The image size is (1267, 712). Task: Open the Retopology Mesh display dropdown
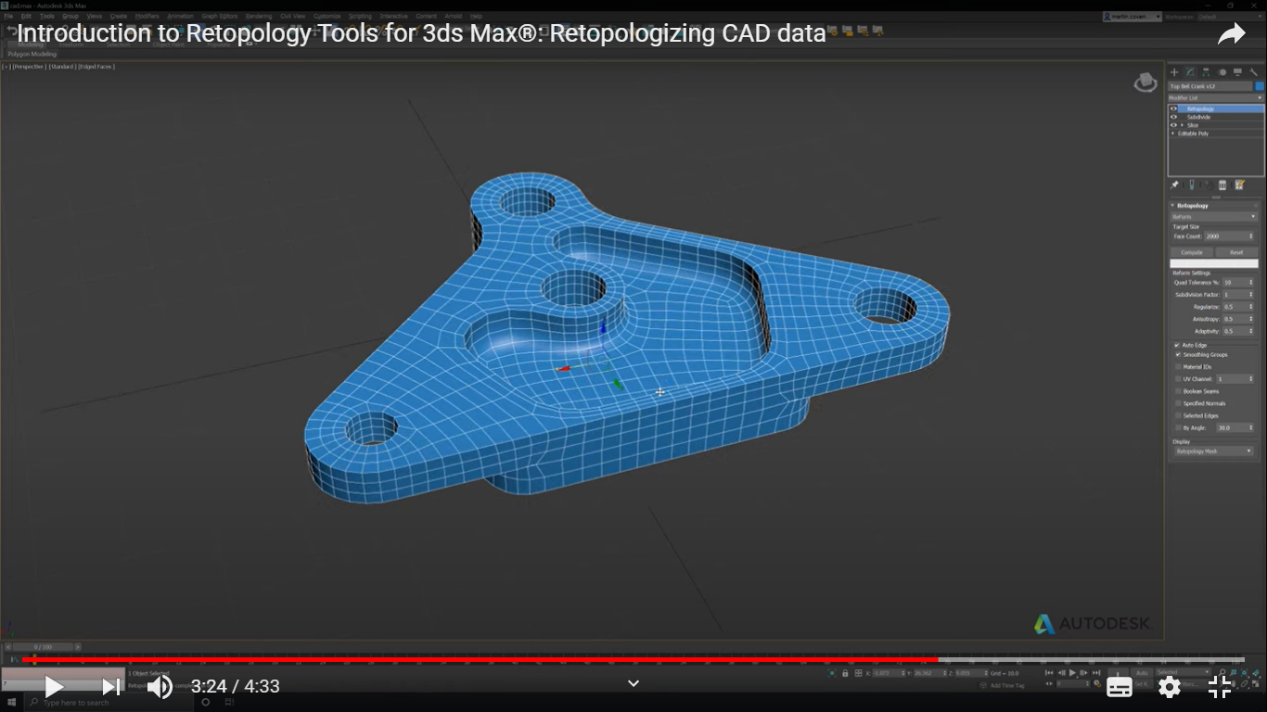(1213, 451)
